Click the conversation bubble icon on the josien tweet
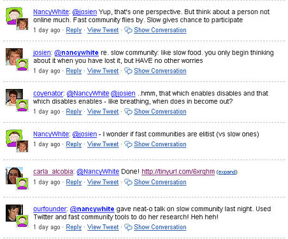Image resolution: width=288 pixels, height=239 pixels. point(128,71)
